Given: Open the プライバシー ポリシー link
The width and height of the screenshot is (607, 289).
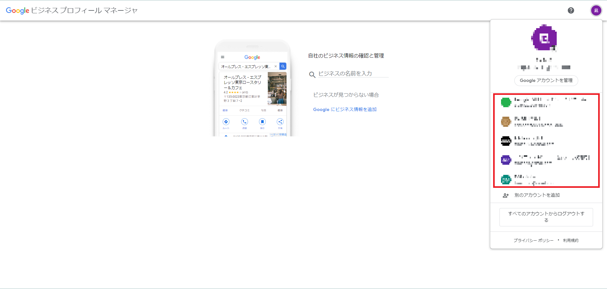Looking at the screenshot, I should pyautogui.click(x=533, y=240).
